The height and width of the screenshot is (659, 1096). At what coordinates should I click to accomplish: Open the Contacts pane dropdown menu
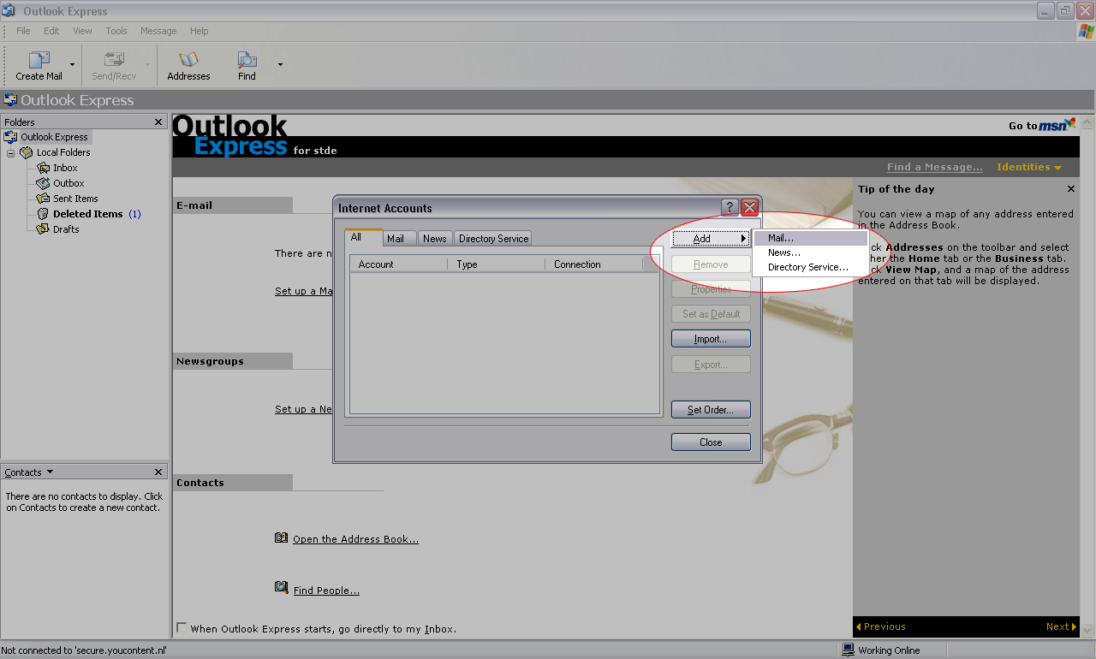pos(50,472)
